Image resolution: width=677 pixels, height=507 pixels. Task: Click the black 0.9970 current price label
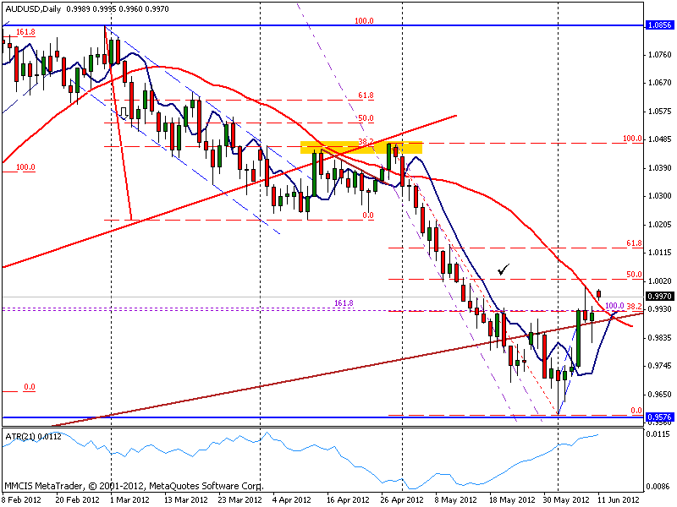[x=660, y=297]
